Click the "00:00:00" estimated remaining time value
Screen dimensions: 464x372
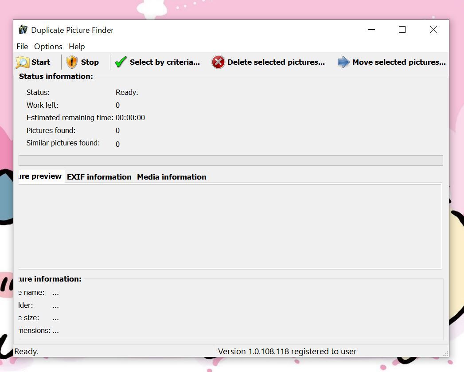130,118
